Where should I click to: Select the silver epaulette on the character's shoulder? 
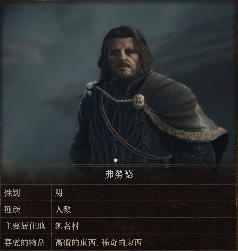(92, 85)
